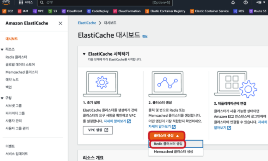Open the Elastic Container Registry shortcut
This screenshot has width=268, height=161.
165,11
